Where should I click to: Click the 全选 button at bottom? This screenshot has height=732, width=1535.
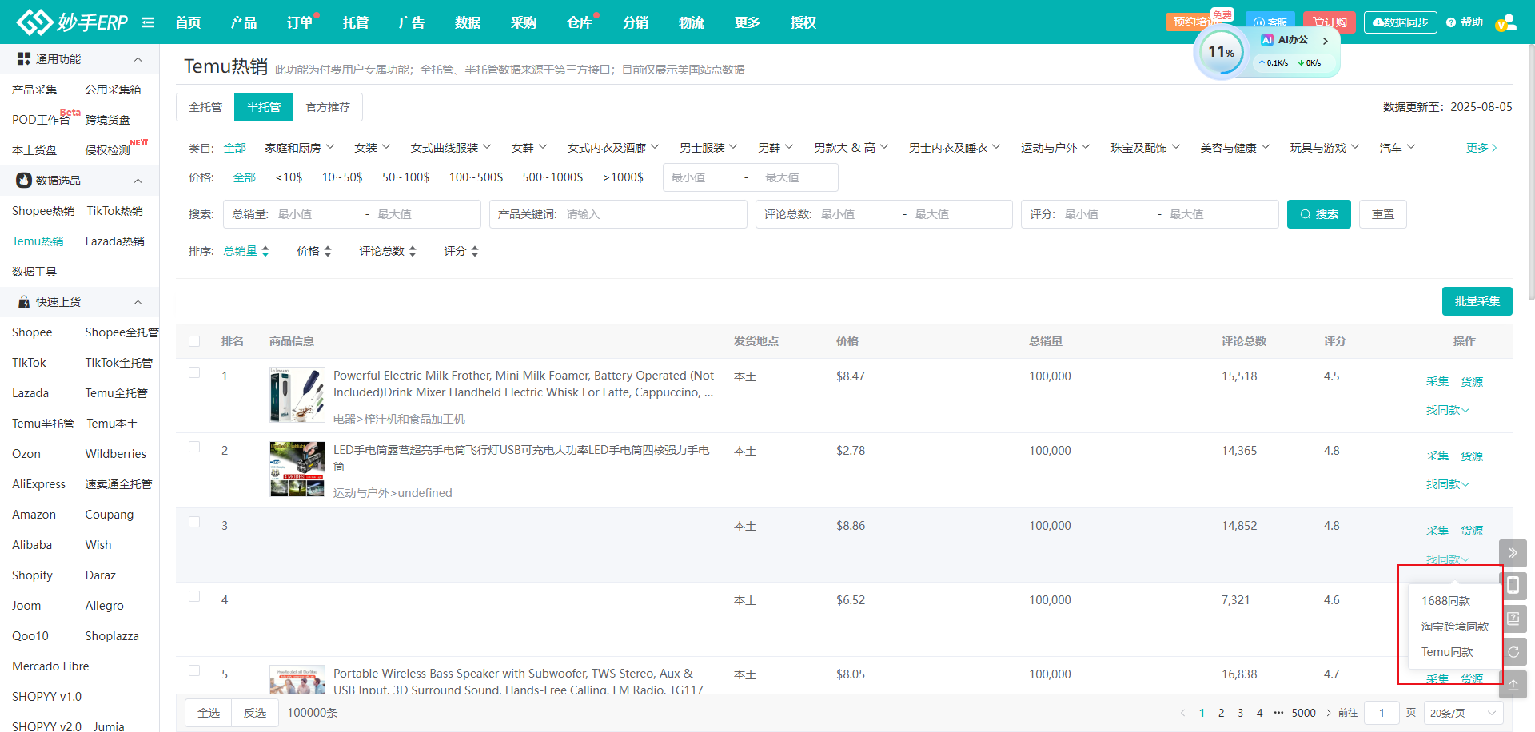(x=209, y=713)
